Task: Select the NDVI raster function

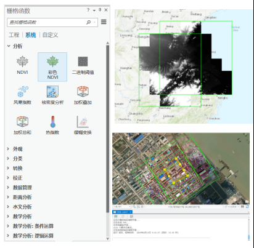Action: click(22, 65)
